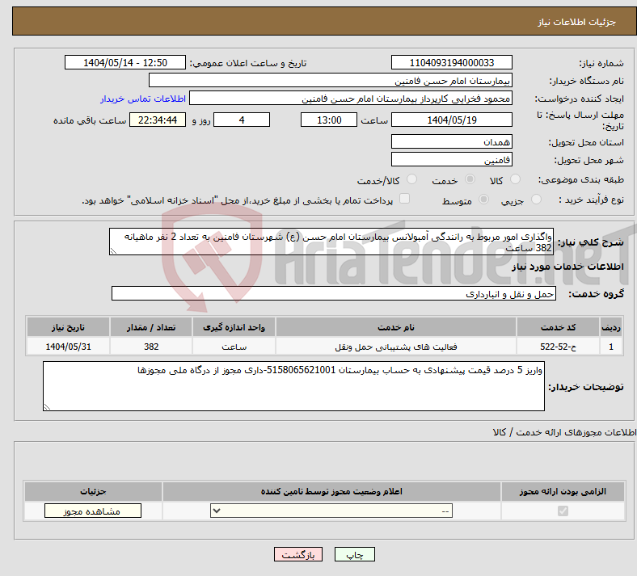This screenshot has width=637, height=576.
Task: Click the need date cell 1404/05/31
Action: click(x=68, y=347)
